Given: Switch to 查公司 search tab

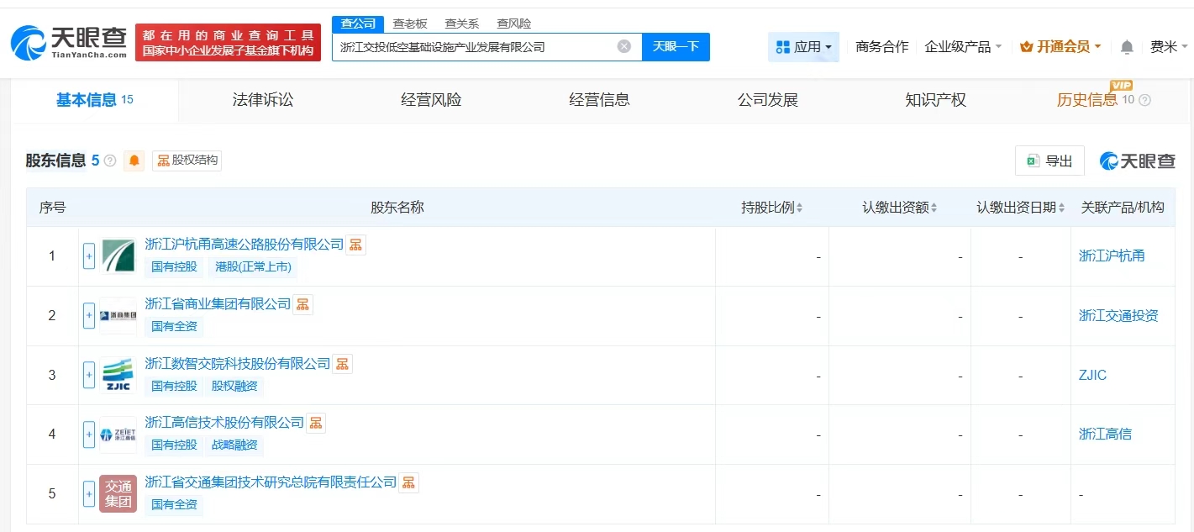Looking at the screenshot, I should pos(359,24).
